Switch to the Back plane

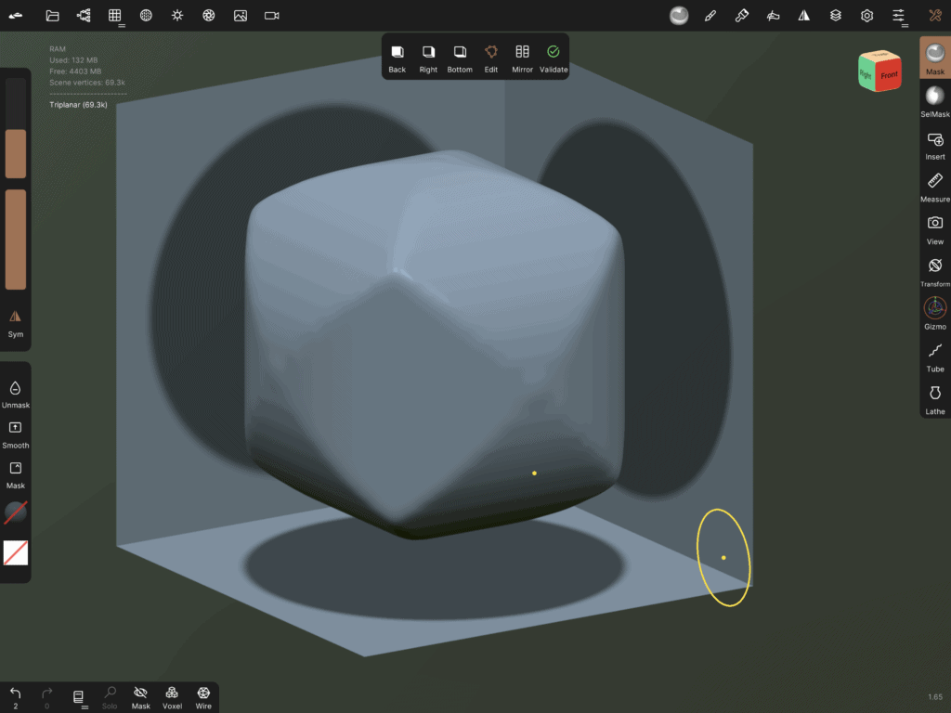point(397,58)
